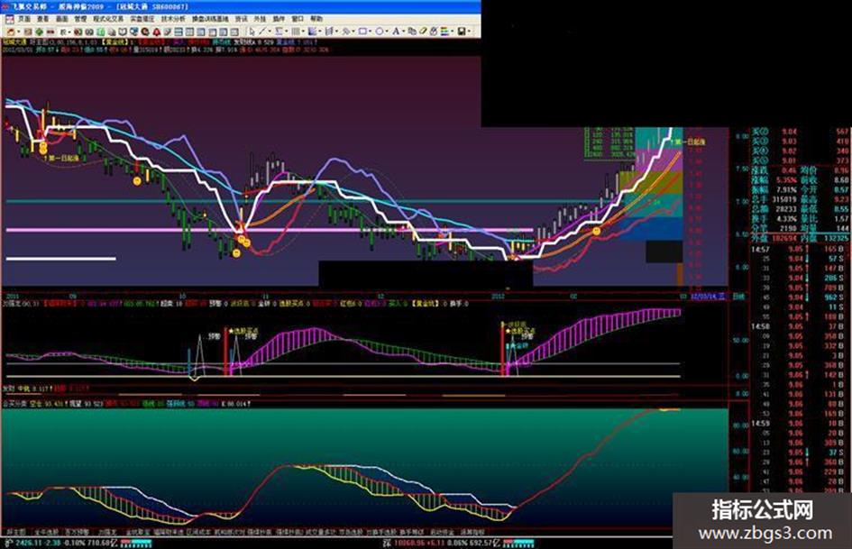This screenshot has height=549, width=852.
Task: Select the line drawing tool
Action: [x=262, y=32]
